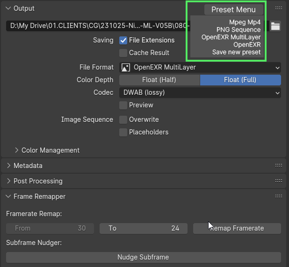Open folder browser for output path
289x267 pixels.
[x=275, y=26]
